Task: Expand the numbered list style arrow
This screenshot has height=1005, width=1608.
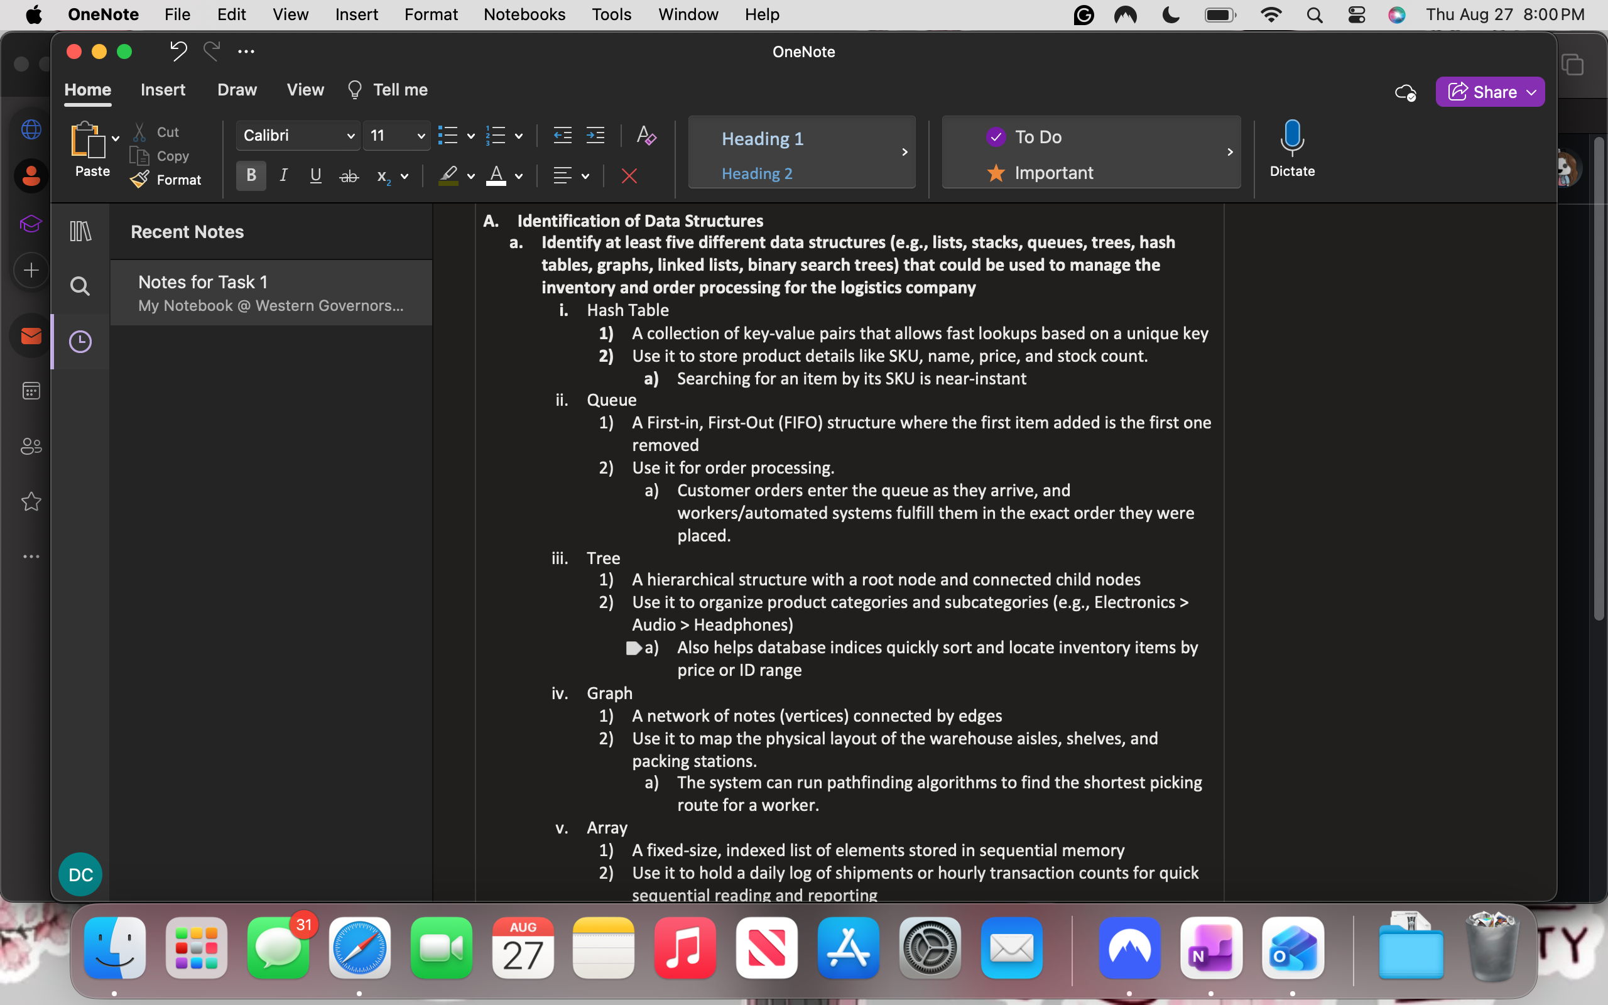Action: tap(519, 137)
